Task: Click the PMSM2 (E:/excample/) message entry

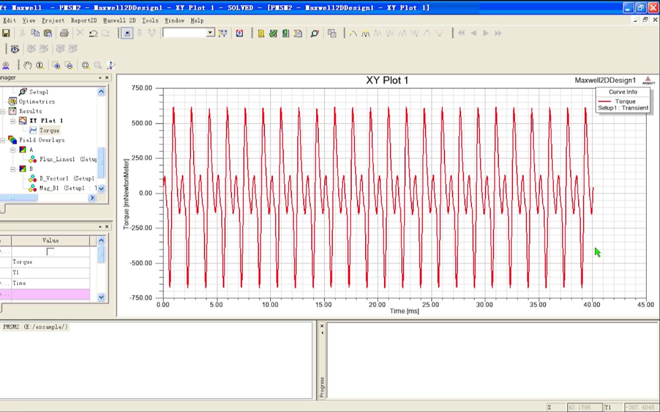Action: tap(35, 327)
